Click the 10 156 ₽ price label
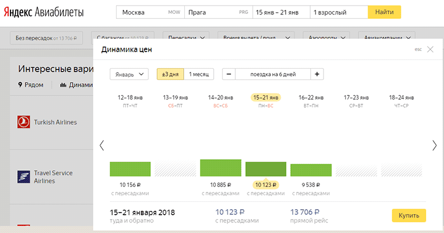Image resolution: width=444 pixels, height=233 pixels. click(130, 185)
